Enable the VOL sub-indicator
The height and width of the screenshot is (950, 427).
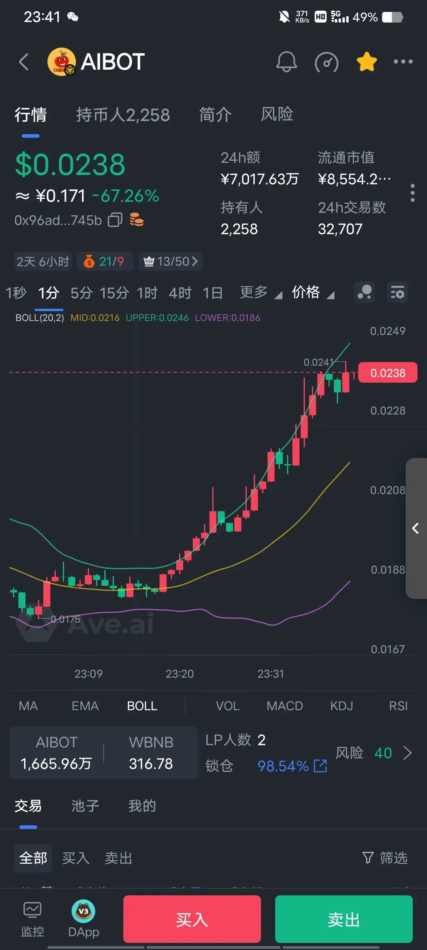pos(228,706)
